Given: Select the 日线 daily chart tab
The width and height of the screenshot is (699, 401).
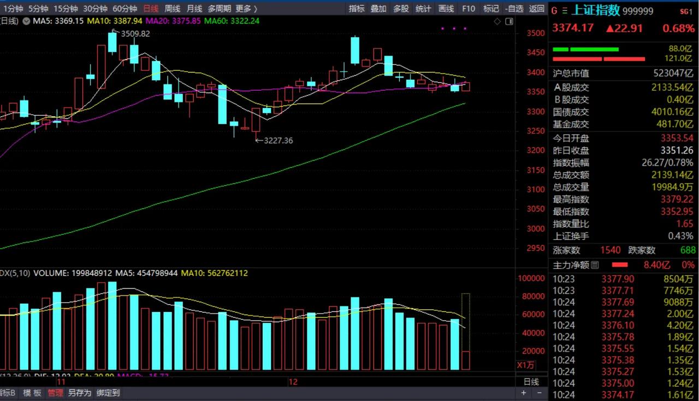Looking at the screenshot, I should (x=151, y=9).
